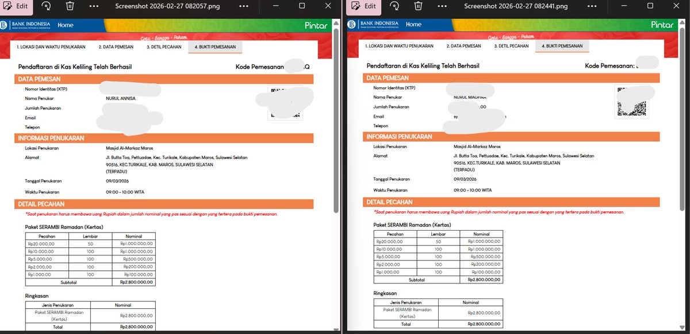Select tab 1. Lokasi dan Waktu Penukaran, right window
Image resolution: width=690 pixels, height=334 pixels.
[x=398, y=46]
